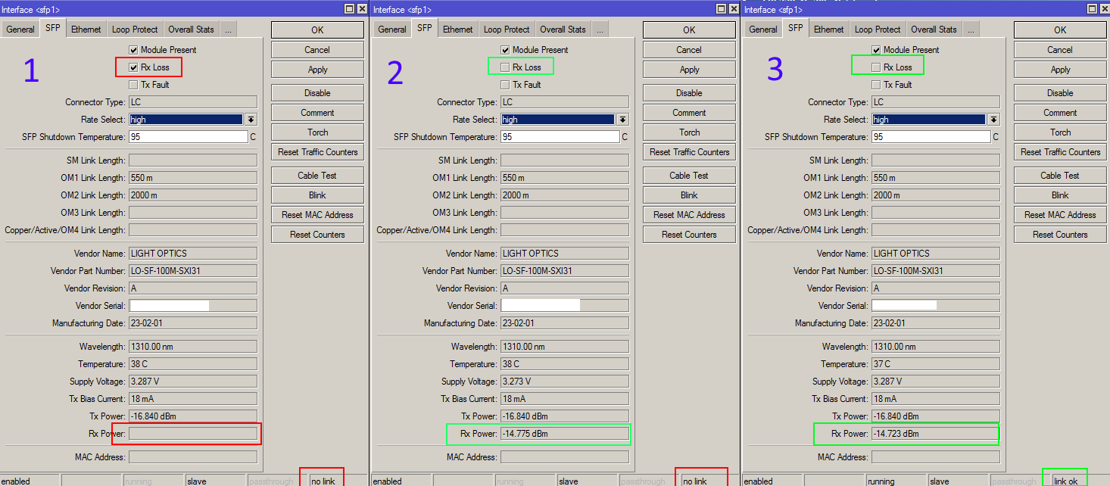Open Rate Select dropdown arrow in second window

pos(622,120)
